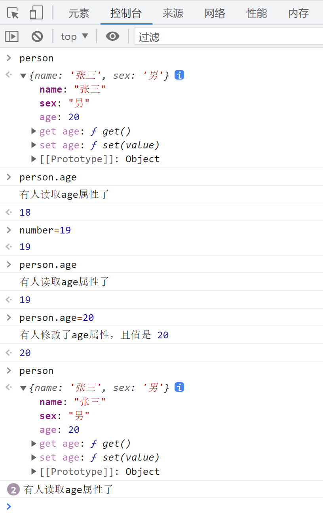Click the eye icon for live expressions
The height and width of the screenshot is (518, 323).
coord(112,37)
